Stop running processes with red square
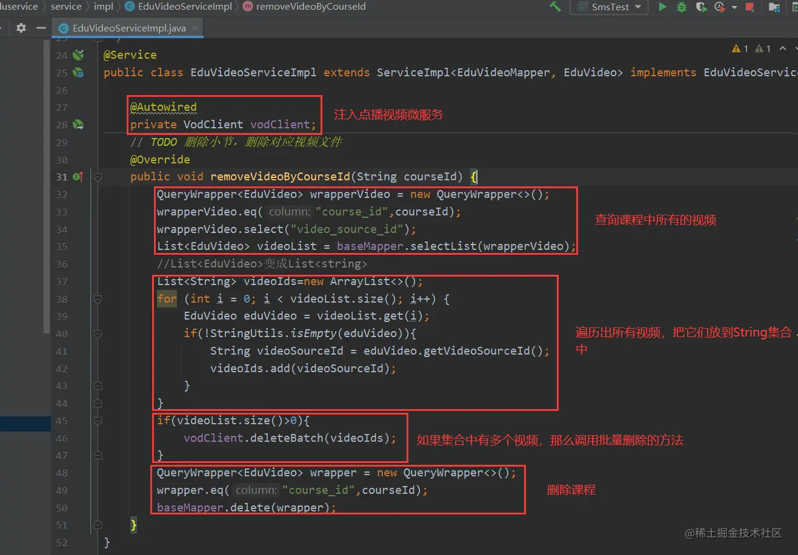 point(750,7)
